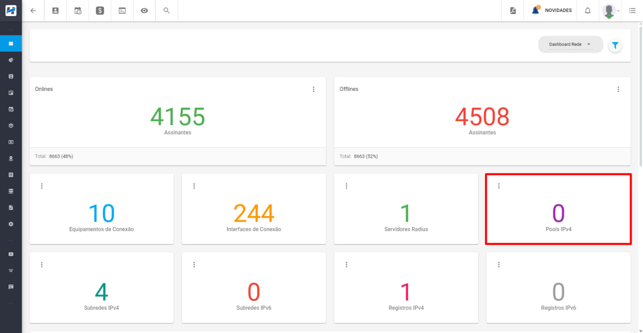
Task: Open the Dashboard Rede dropdown selector
Action: tap(570, 44)
